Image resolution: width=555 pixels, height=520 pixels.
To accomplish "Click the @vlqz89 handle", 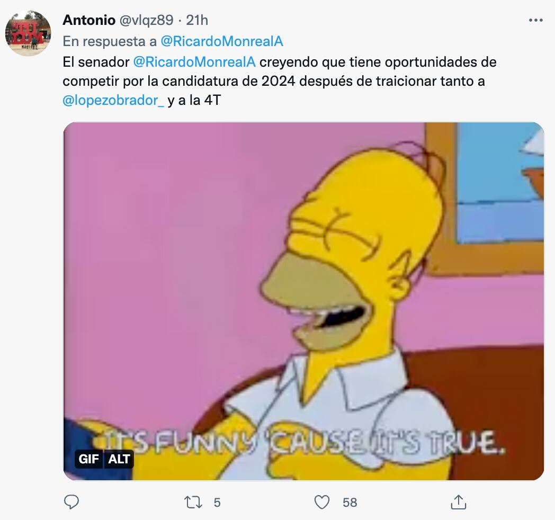I will 147,20.
